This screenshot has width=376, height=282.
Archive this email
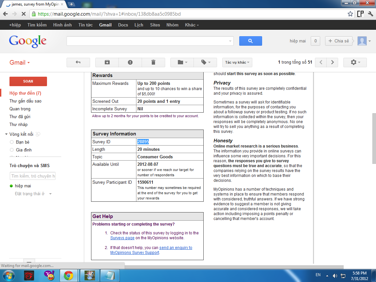(107, 62)
